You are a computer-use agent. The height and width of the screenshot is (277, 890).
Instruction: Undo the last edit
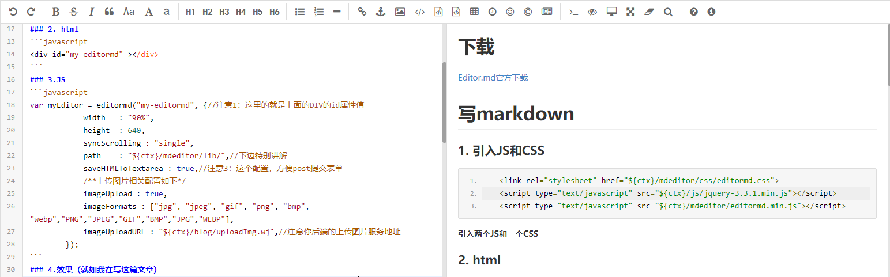click(x=13, y=12)
